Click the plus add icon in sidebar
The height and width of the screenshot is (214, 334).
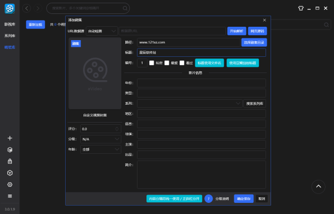[10, 138]
